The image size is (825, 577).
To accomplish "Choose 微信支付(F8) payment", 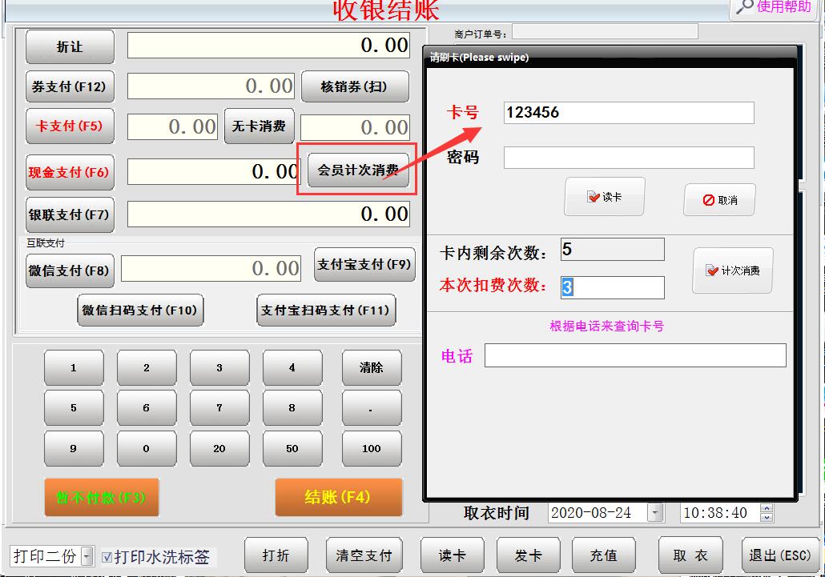I will (x=69, y=270).
